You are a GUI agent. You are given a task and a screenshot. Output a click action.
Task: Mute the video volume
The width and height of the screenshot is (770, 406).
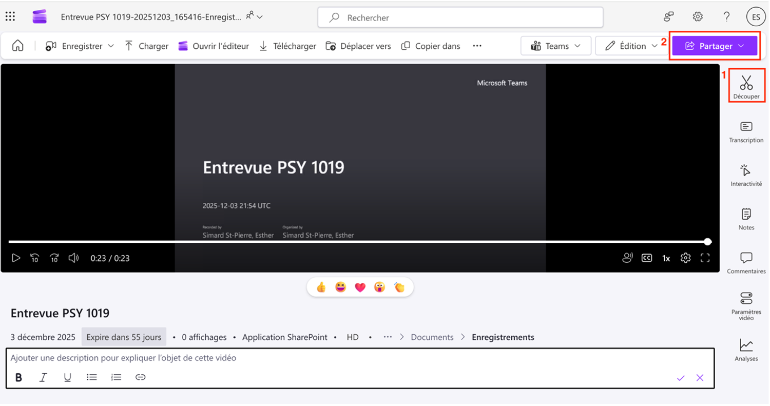(74, 258)
